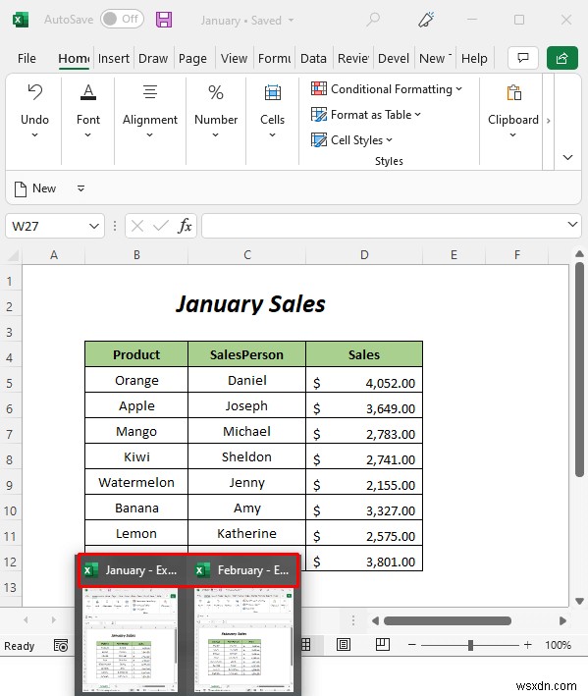Image resolution: width=588 pixels, height=696 pixels.
Task: Open the Insert ribbon tab
Action: (x=114, y=58)
